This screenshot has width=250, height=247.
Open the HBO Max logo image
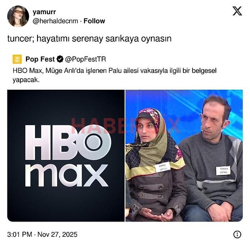click(66, 156)
